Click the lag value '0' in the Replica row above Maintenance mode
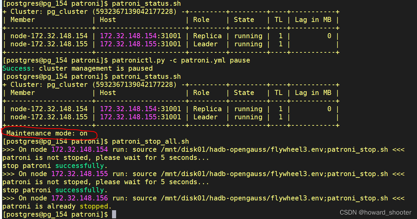This screenshot has height=219, width=417. 329,109
